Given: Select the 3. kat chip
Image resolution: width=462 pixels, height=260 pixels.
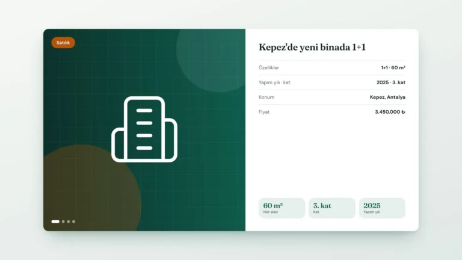Looking at the screenshot, I should (332, 208).
